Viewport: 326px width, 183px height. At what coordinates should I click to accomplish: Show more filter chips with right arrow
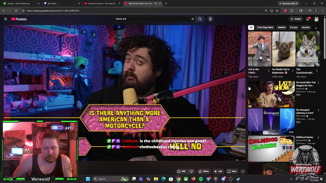[x=316, y=28]
